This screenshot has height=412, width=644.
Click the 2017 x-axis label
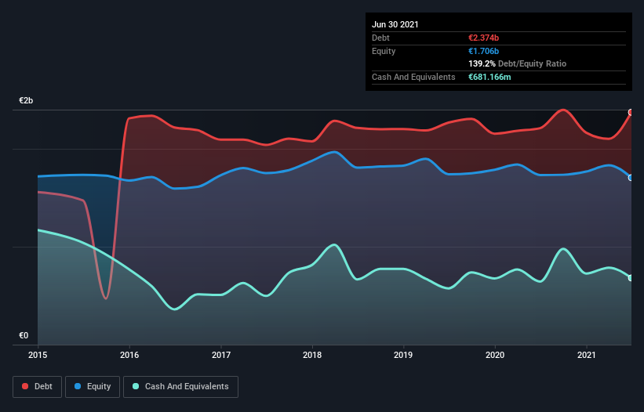[221, 355]
